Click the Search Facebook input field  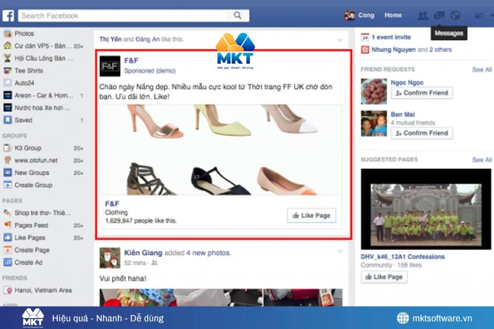(126, 15)
